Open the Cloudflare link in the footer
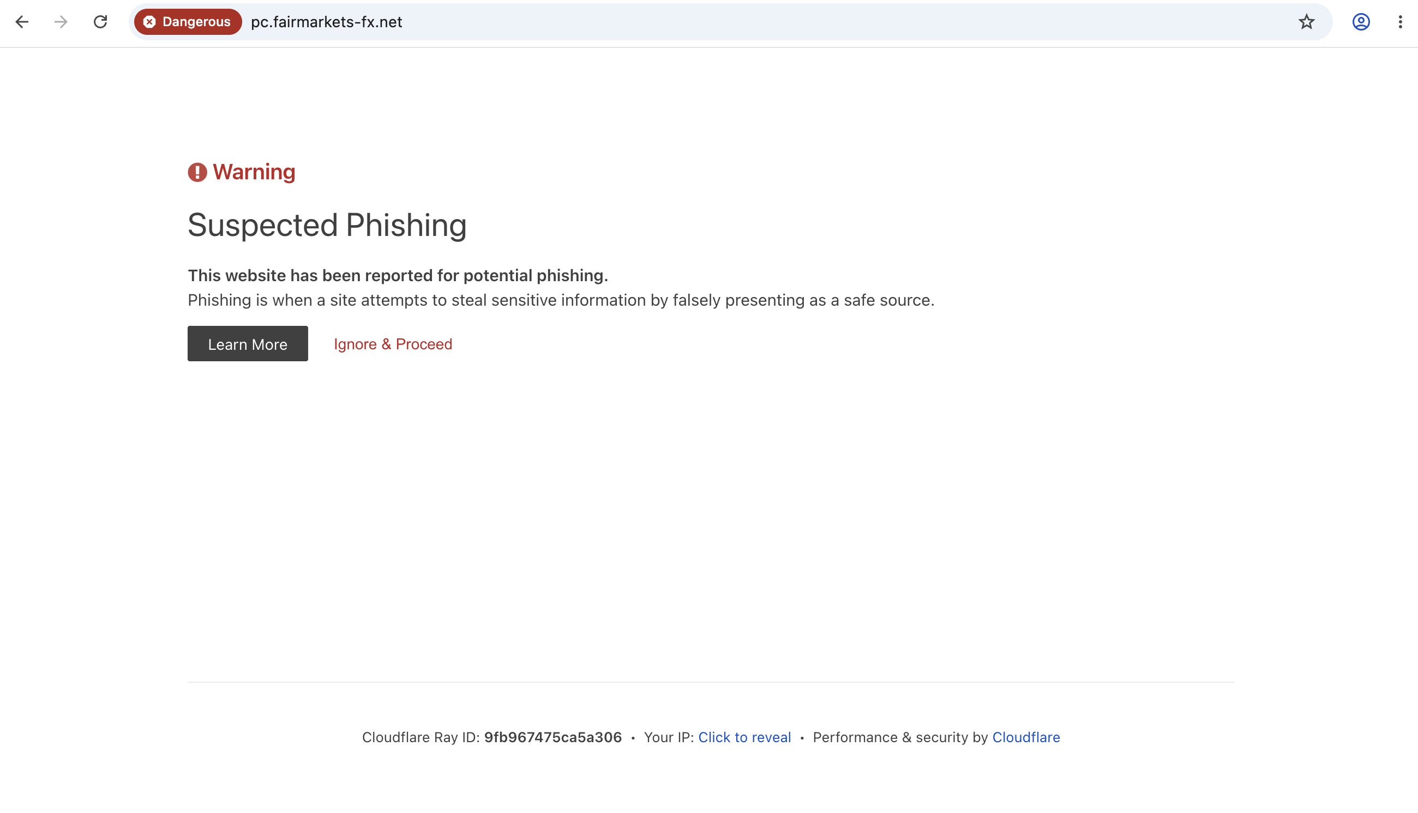 pyautogui.click(x=1026, y=737)
